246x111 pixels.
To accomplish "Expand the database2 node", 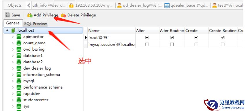I will coord(13,62).
